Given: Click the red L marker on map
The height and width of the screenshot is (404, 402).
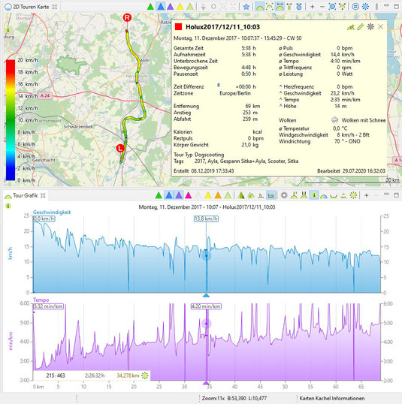Looking at the screenshot, I should 120,148.
